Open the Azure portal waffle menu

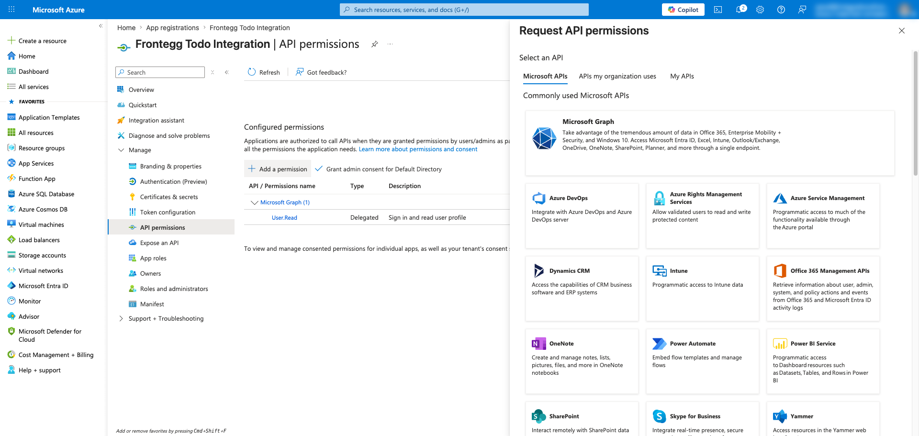coord(11,10)
